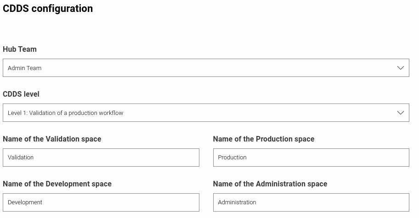This screenshot has height=218, width=419.
Task: Click the 'CDDS level' label
Action: 21,94
